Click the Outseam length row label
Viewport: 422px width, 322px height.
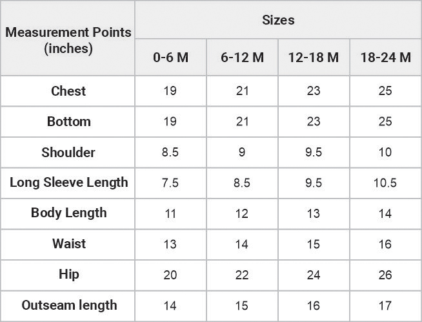point(68,306)
